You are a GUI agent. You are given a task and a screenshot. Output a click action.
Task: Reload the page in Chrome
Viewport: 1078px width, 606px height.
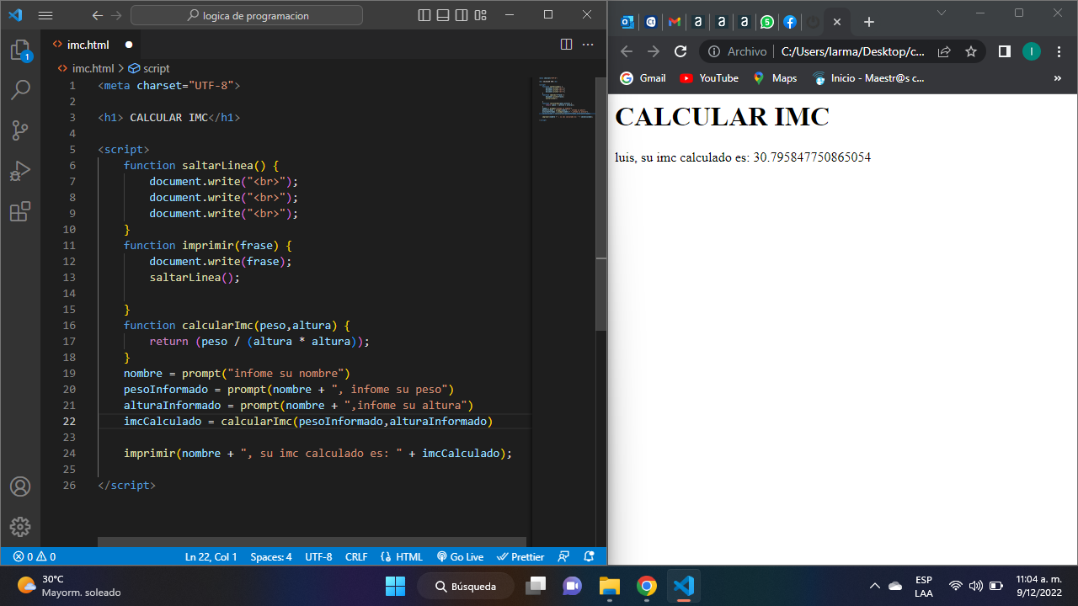coord(680,51)
